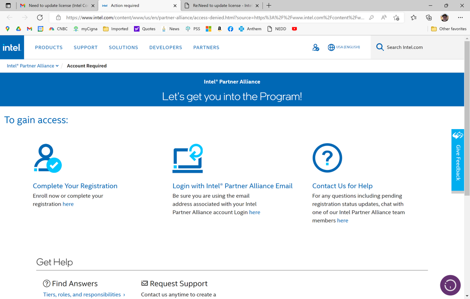
Task: Click the CNBC bookmark
Action: pyautogui.click(x=58, y=29)
